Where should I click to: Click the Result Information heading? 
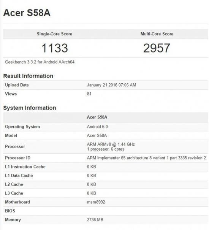28,76
